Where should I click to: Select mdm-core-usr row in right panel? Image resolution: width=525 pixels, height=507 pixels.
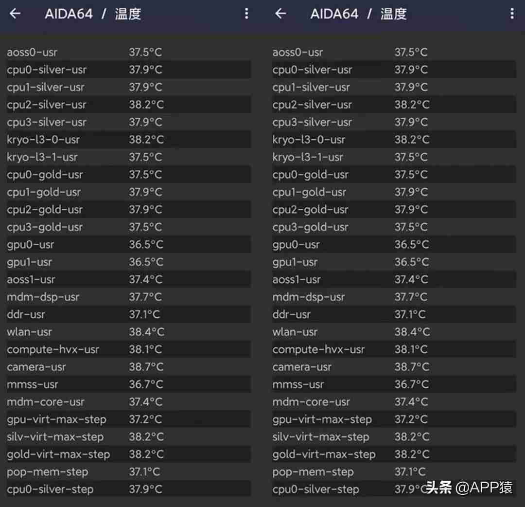tap(394, 401)
